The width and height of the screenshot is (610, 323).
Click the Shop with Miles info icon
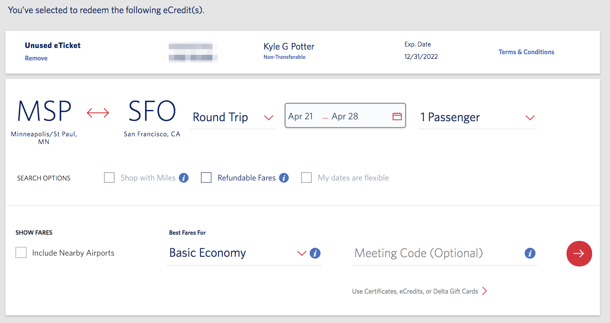[184, 177]
